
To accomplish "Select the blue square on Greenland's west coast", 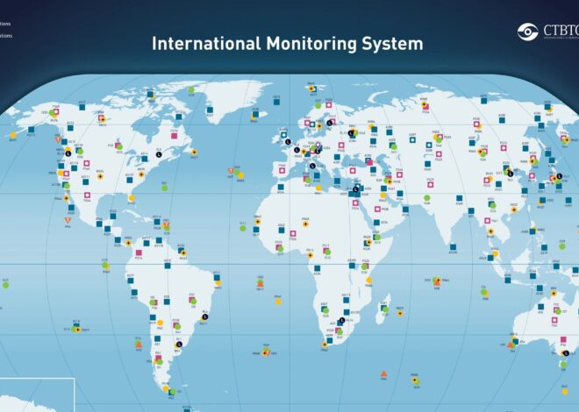I will click(210, 110).
